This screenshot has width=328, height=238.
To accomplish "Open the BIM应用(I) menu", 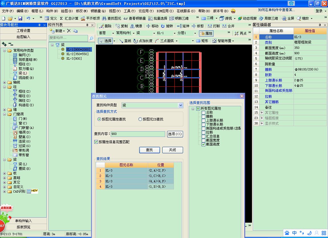I will 165,11.
